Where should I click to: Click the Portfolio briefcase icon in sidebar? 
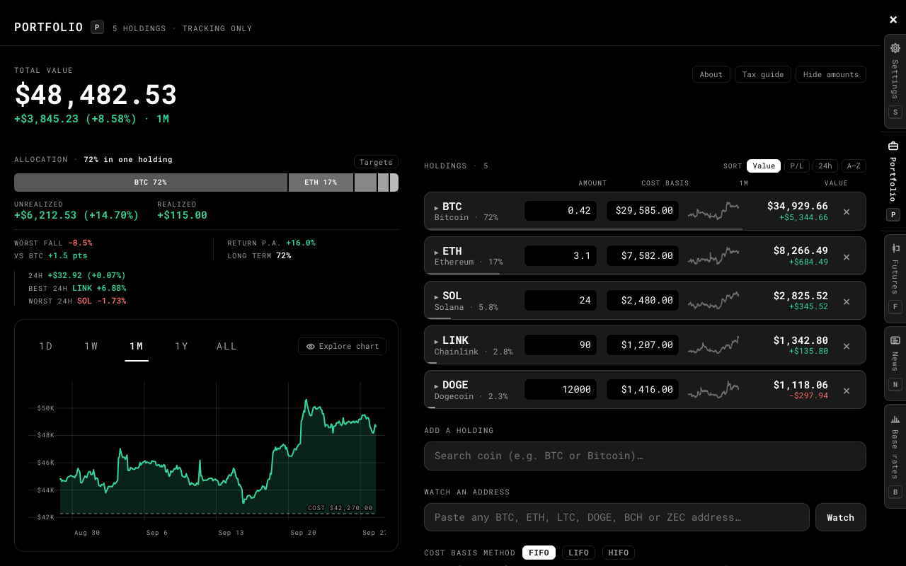[893, 146]
